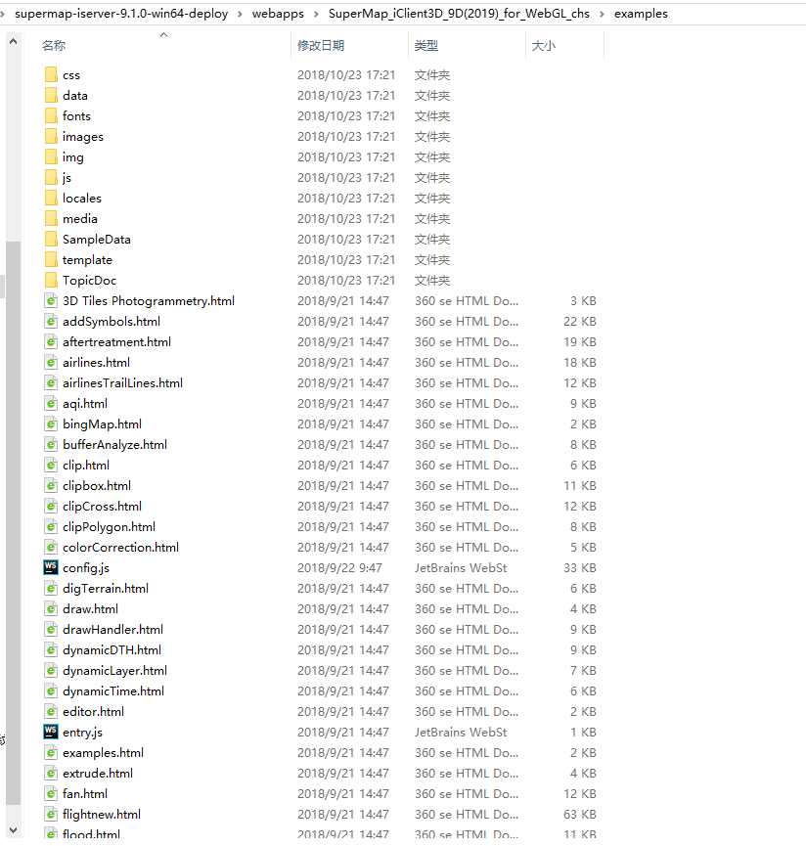The height and width of the screenshot is (846, 806).
Task: Sort files by the 名称 column header
Action: [x=54, y=45]
